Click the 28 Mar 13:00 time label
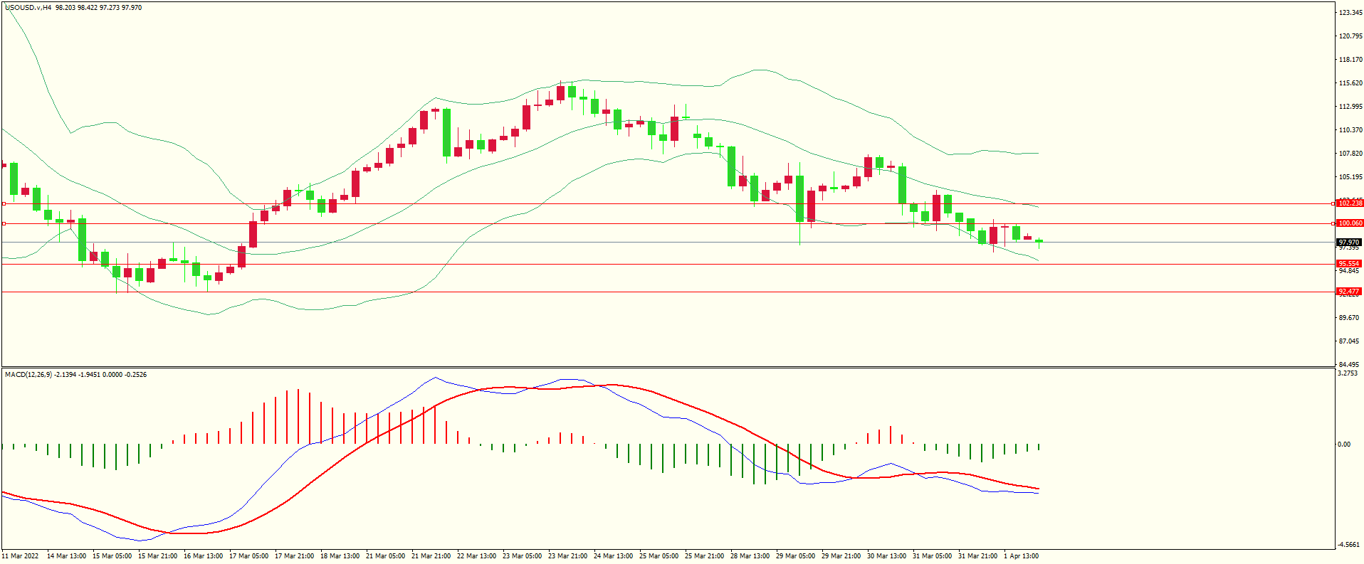Viewport: 1364px width, 564px height. click(x=750, y=556)
